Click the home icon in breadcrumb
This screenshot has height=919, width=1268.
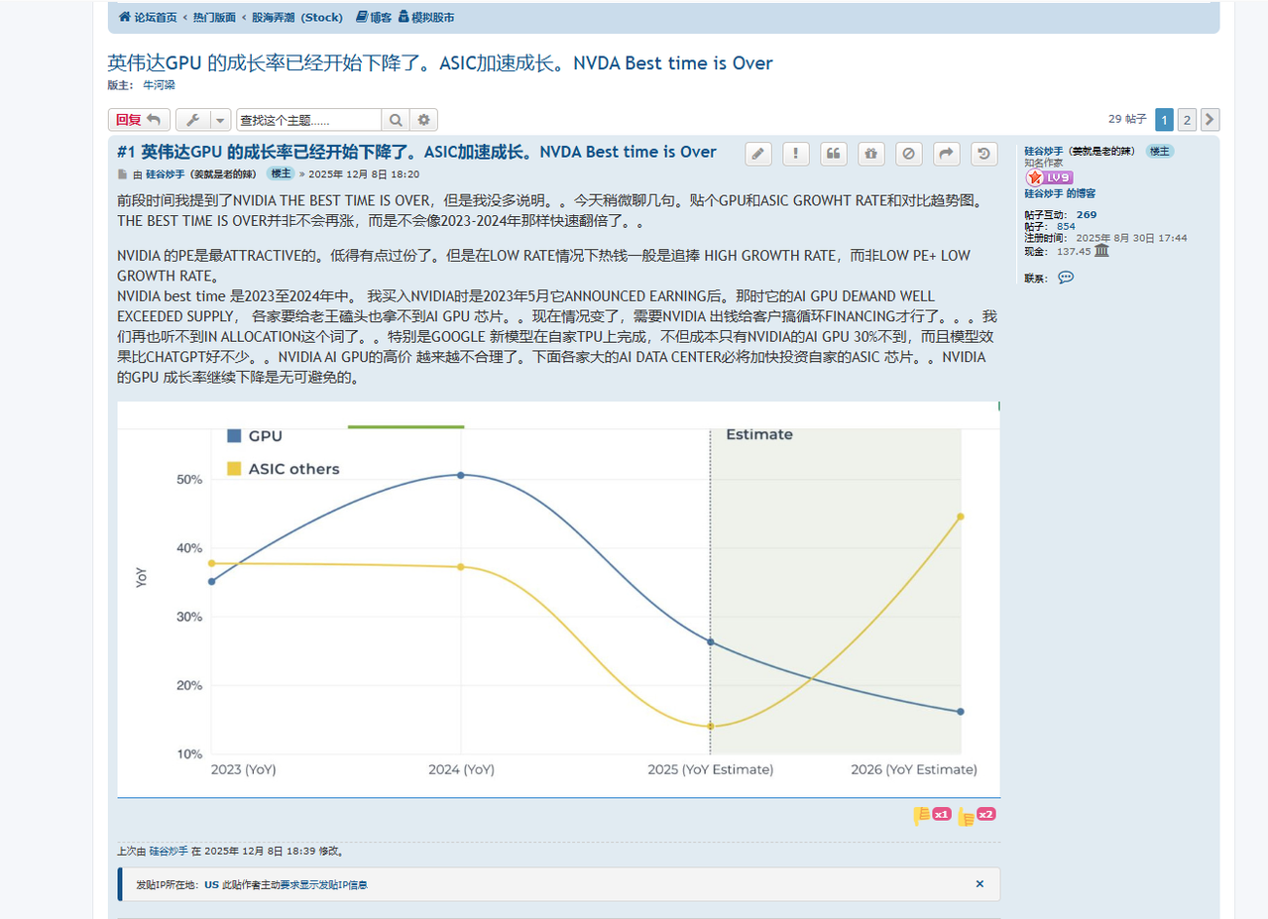tap(124, 17)
